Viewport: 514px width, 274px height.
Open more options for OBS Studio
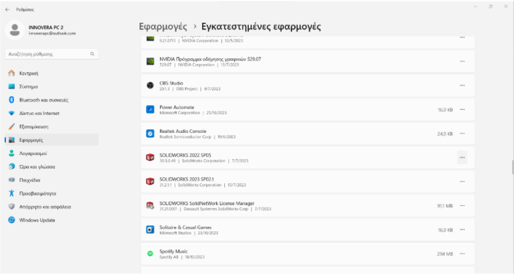(462, 86)
